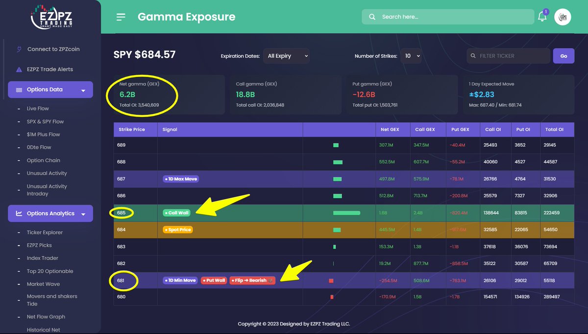Click the Call gamma 18.8B card

pos(285,94)
